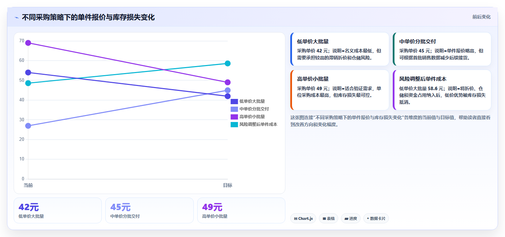Select the 数据卡片 tag chip
This screenshot has width=505, height=237.
(x=376, y=218)
